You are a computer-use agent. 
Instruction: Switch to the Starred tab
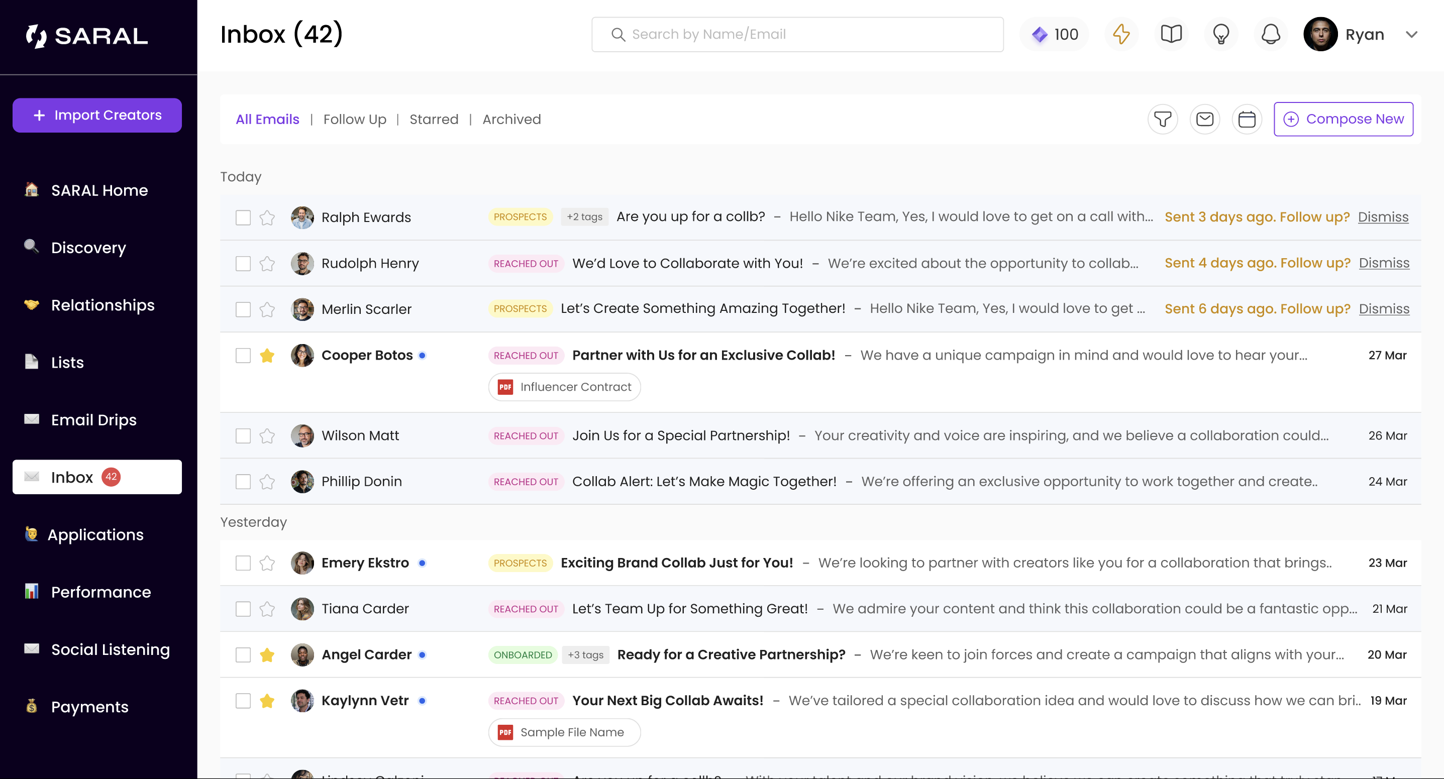pos(434,120)
